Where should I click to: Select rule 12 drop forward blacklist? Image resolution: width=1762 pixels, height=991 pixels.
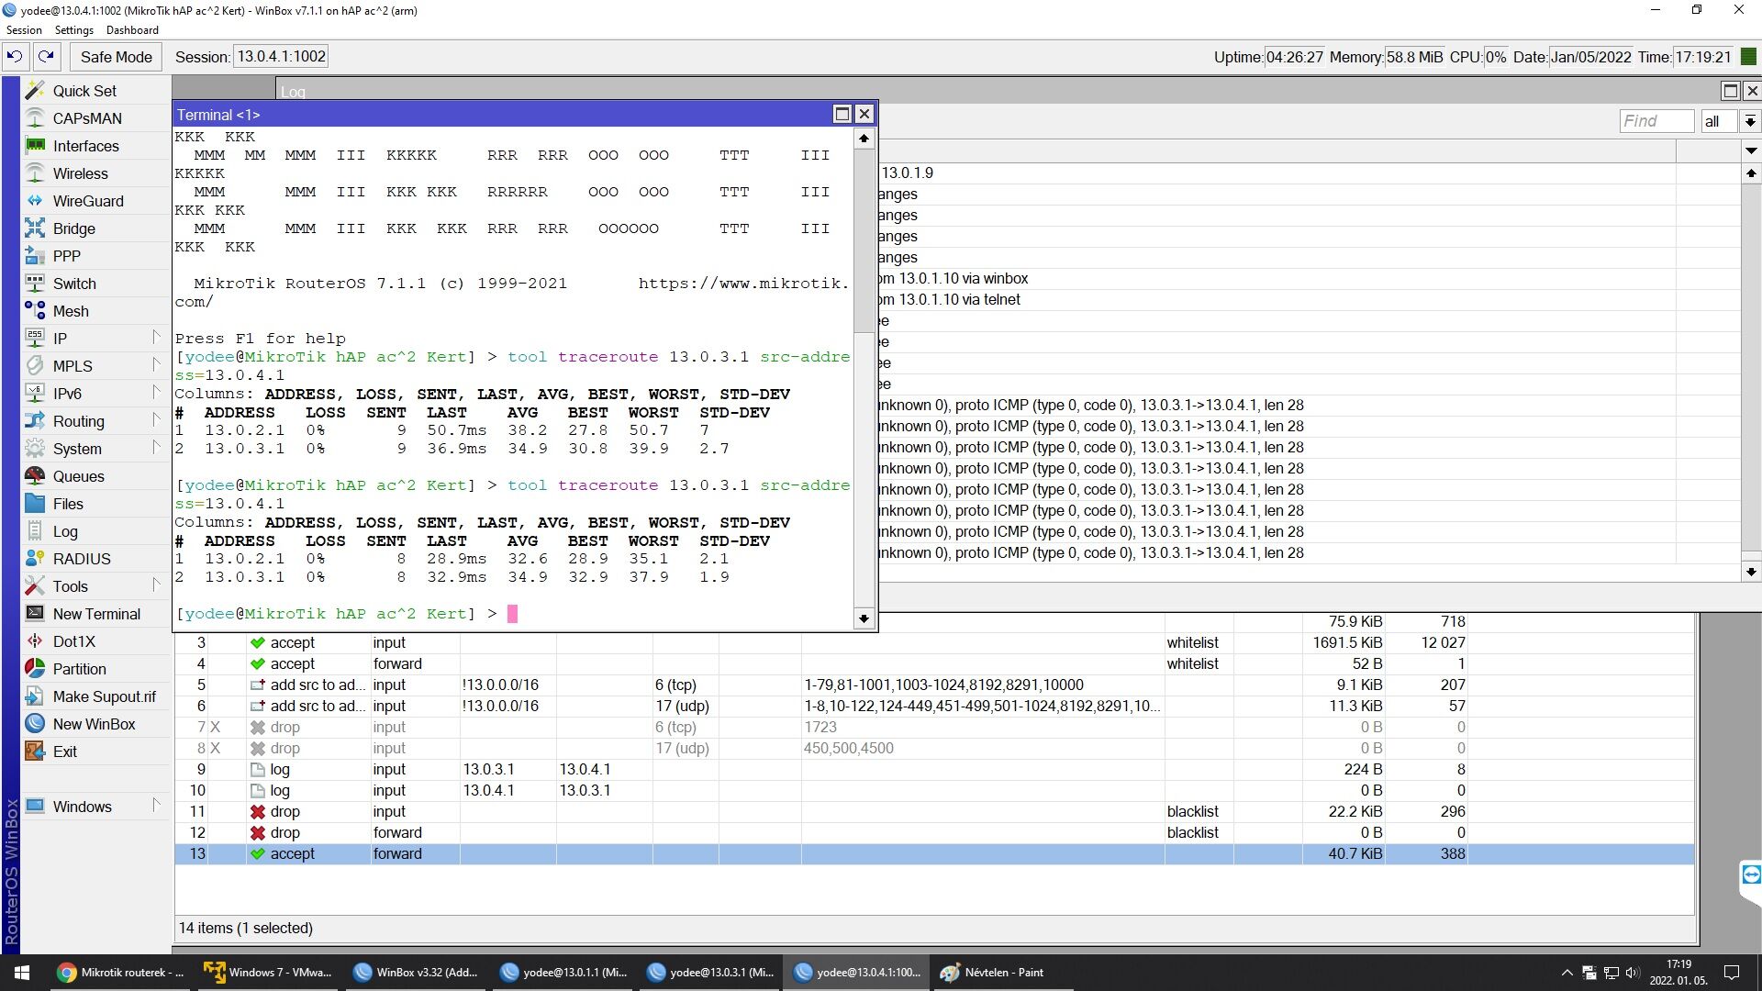coord(934,832)
